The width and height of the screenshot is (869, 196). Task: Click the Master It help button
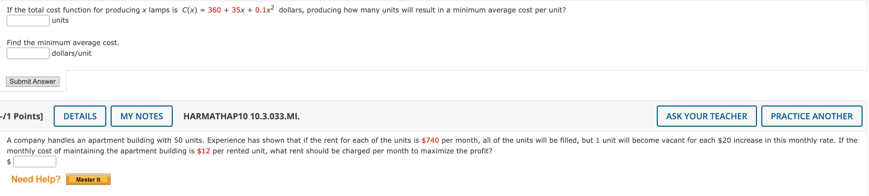pyautogui.click(x=88, y=180)
